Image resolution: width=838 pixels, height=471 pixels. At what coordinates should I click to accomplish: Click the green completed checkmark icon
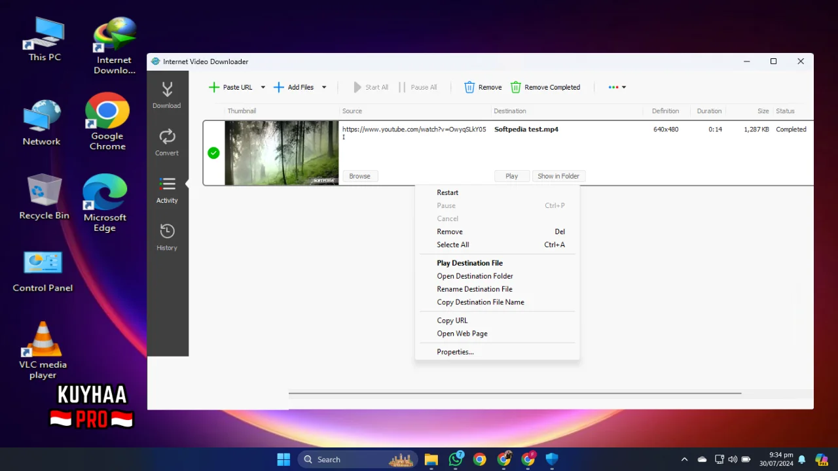[213, 153]
